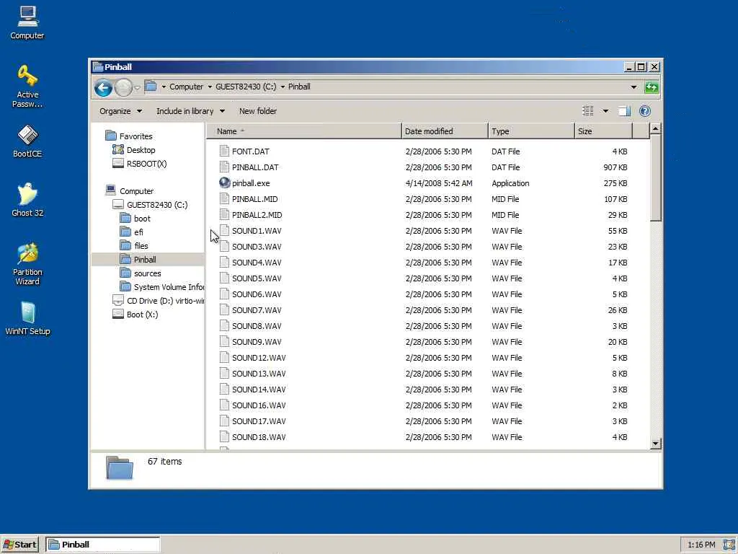Viewport: 738px width, 554px height.
Task: Open the efi folder in tree
Action: pyautogui.click(x=138, y=232)
